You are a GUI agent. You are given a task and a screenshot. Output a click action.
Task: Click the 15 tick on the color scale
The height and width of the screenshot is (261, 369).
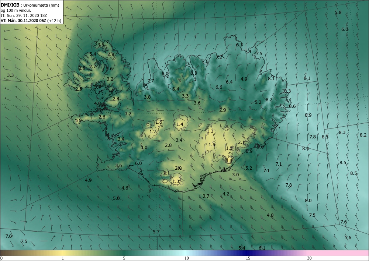pyautogui.click(x=248, y=258)
